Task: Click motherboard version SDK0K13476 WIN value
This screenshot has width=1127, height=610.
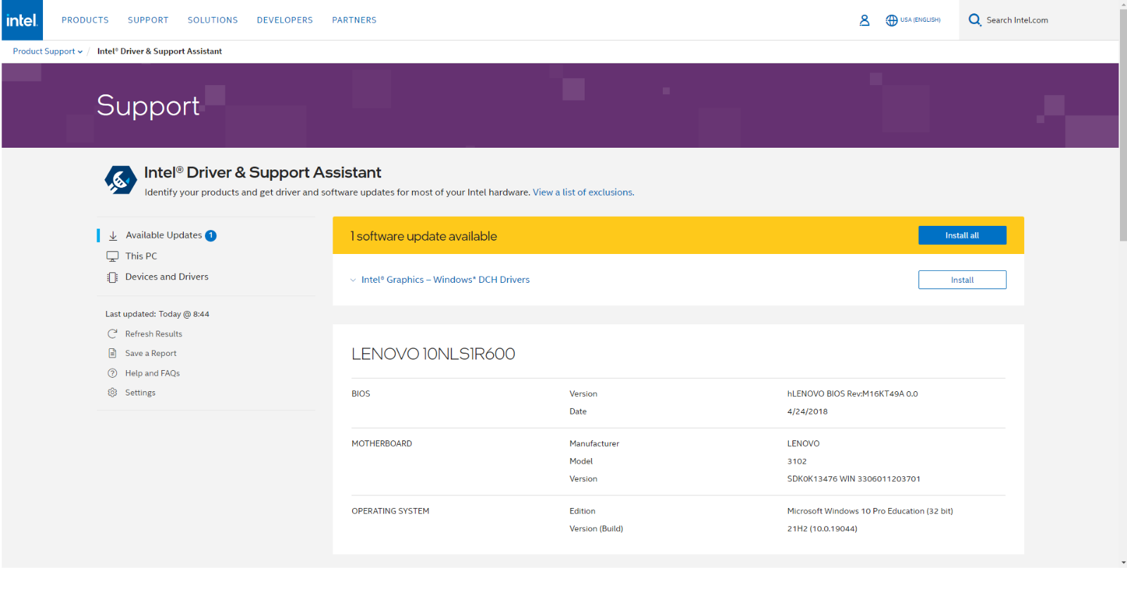Action: (x=854, y=479)
